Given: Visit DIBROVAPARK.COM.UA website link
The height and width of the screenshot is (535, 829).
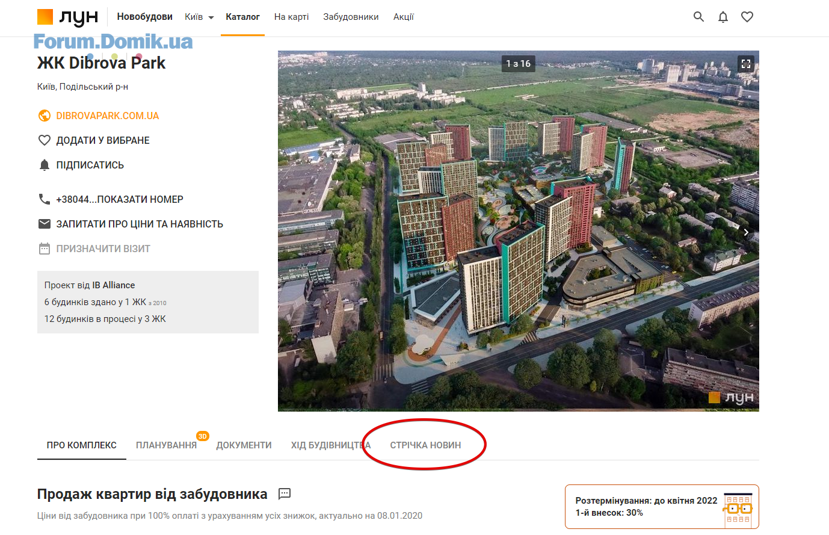Looking at the screenshot, I should coord(108,116).
